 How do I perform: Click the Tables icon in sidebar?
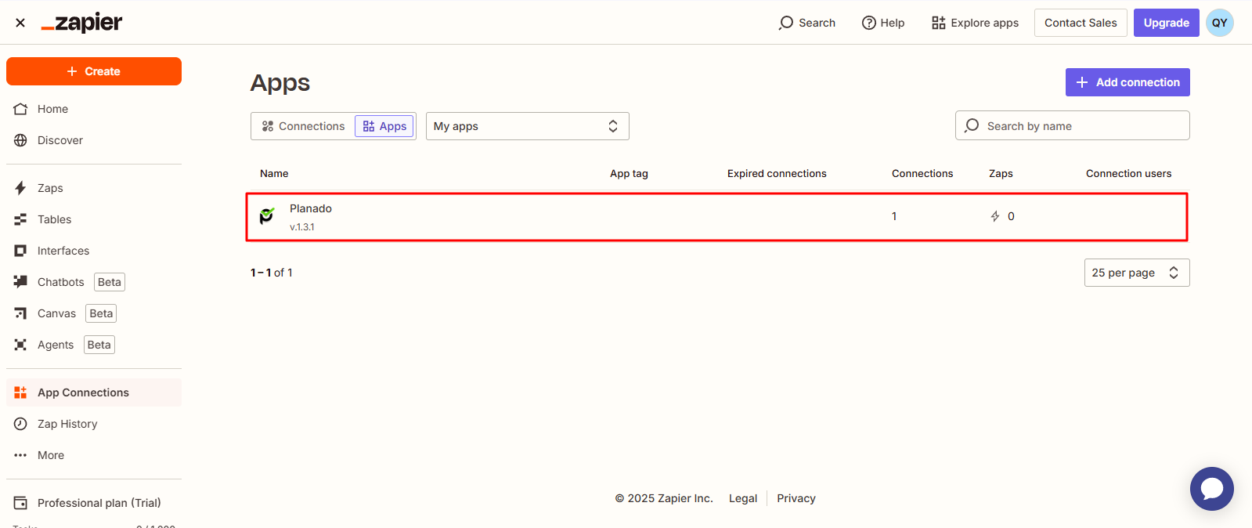(x=20, y=219)
